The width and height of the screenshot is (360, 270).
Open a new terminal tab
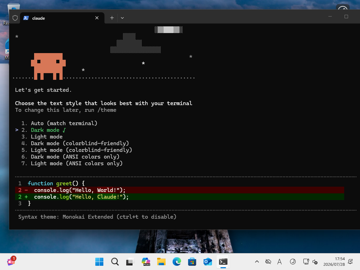pyautogui.click(x=112, y=18)
